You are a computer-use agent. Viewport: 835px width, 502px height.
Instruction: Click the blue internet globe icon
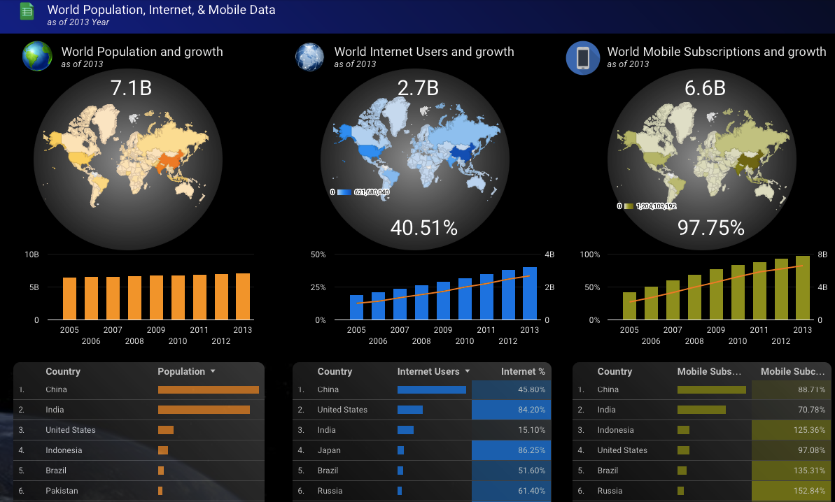(x=310, y=57)
